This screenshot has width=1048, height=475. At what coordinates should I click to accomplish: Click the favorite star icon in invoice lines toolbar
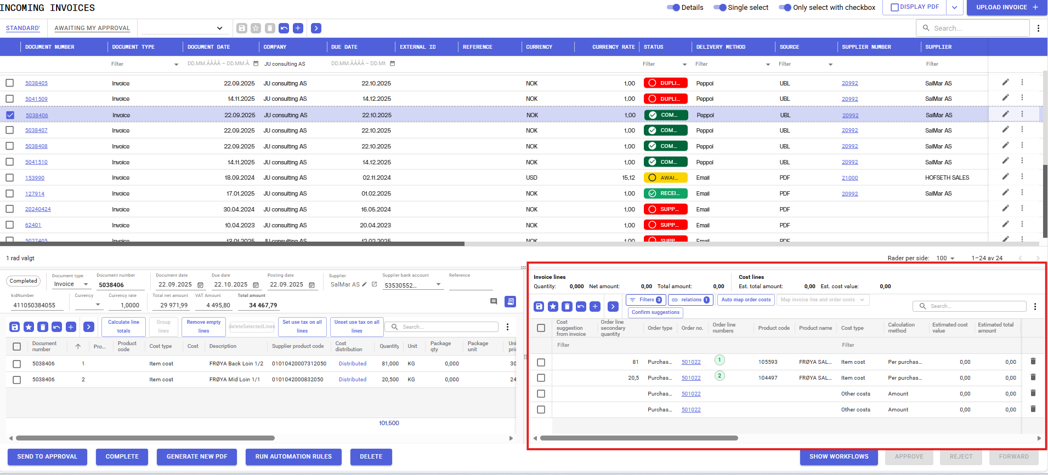click(29, 327)
